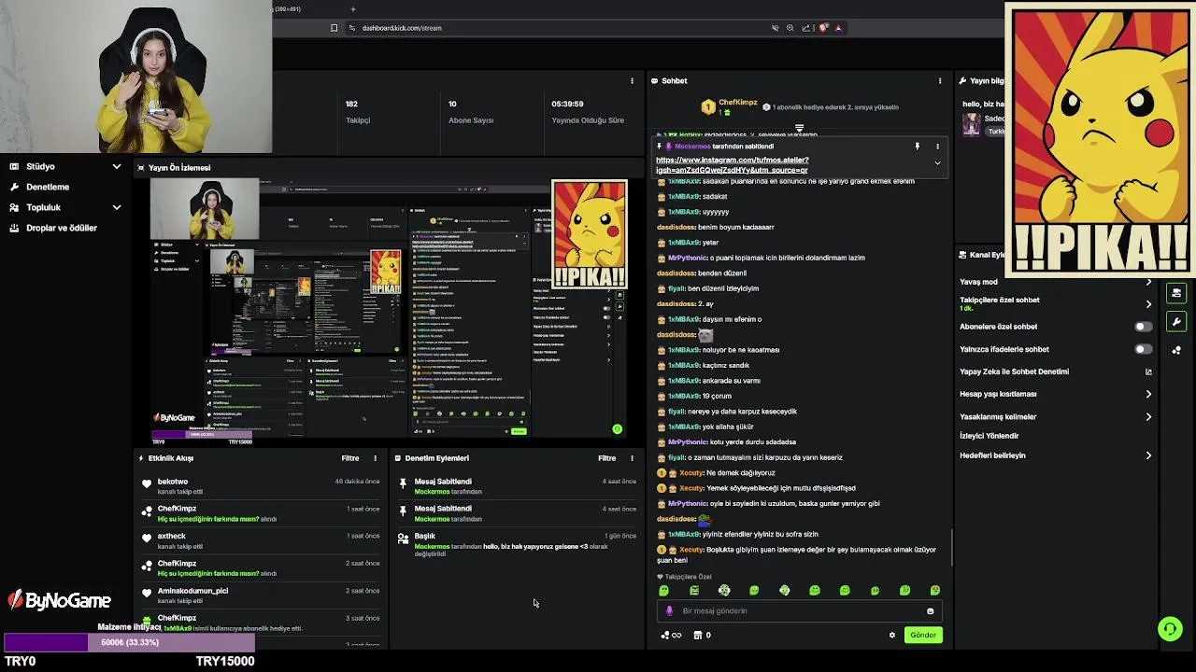Click channel points infinity icon

(673, 636)
